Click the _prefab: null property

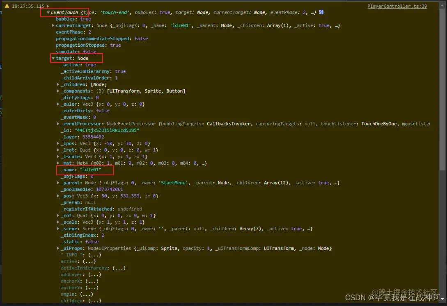click(x=78, y=202)
